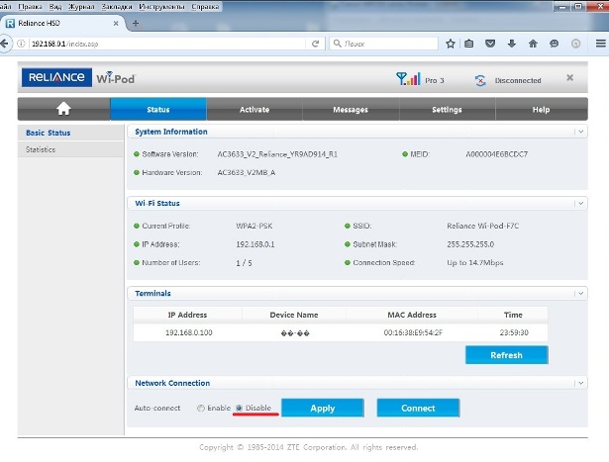Open the Инструменты browser menu
Image resolution: width=609 pixels, height=462 pixels.
161,7
